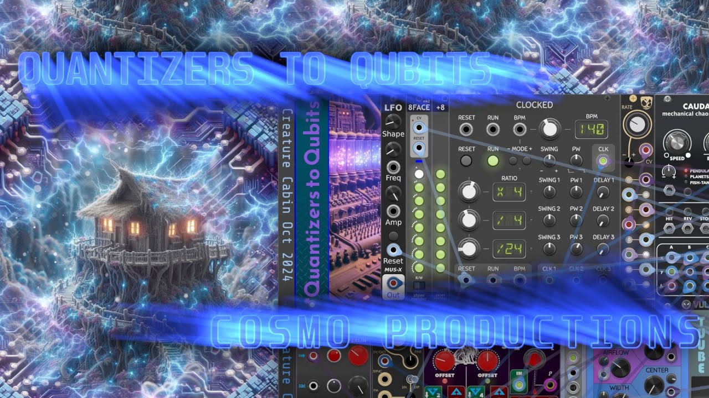Click the LFO Amp input jack
This screenshot has width=709, height=398.
point(393,211)
